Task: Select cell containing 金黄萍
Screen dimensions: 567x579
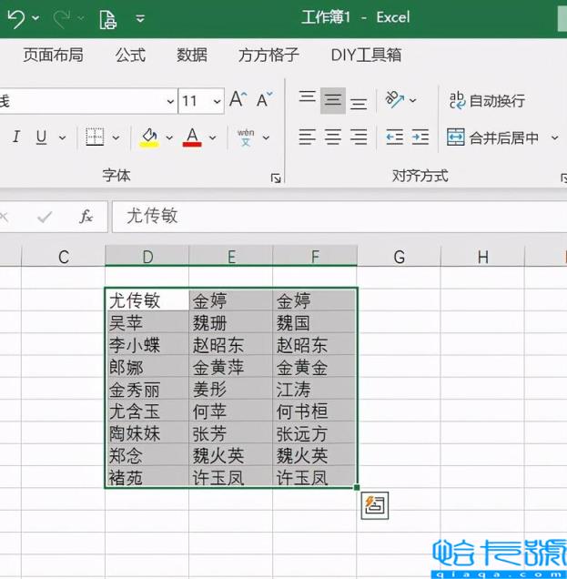Action: click(231, 366)
